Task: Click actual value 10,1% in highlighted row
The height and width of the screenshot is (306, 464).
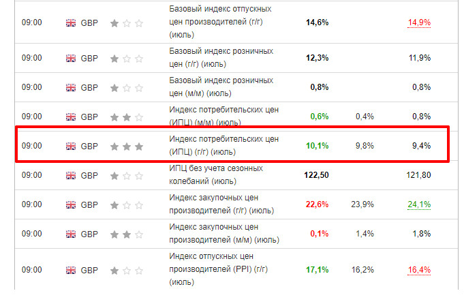Action: tap(318, 146)
